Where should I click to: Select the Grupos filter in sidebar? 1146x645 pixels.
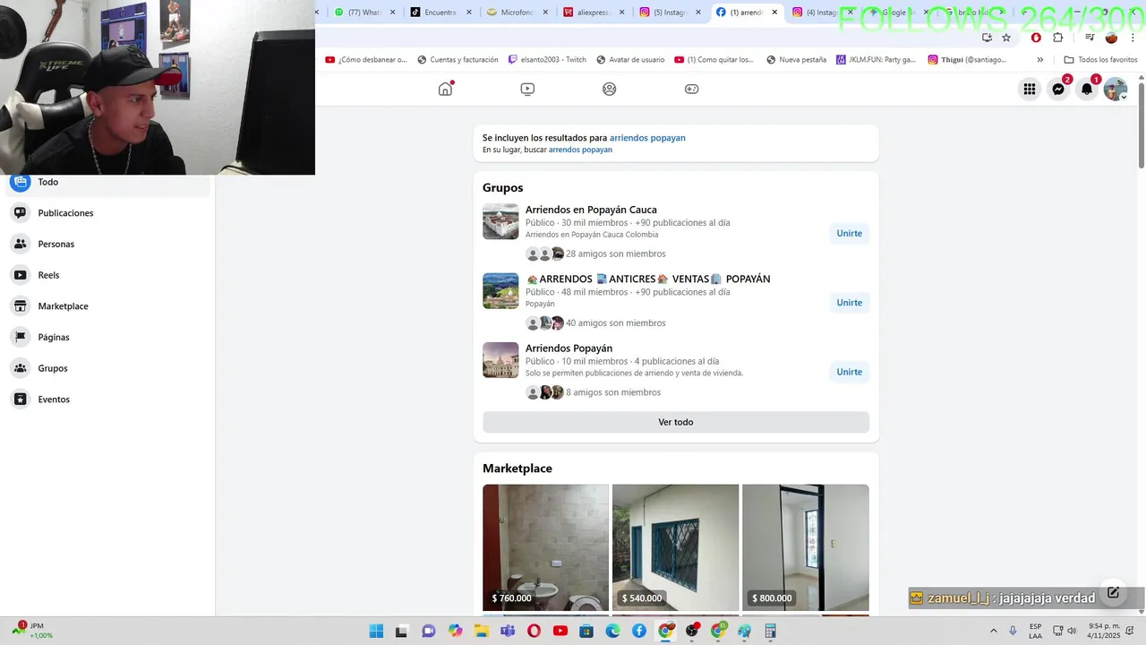point(108,368)
